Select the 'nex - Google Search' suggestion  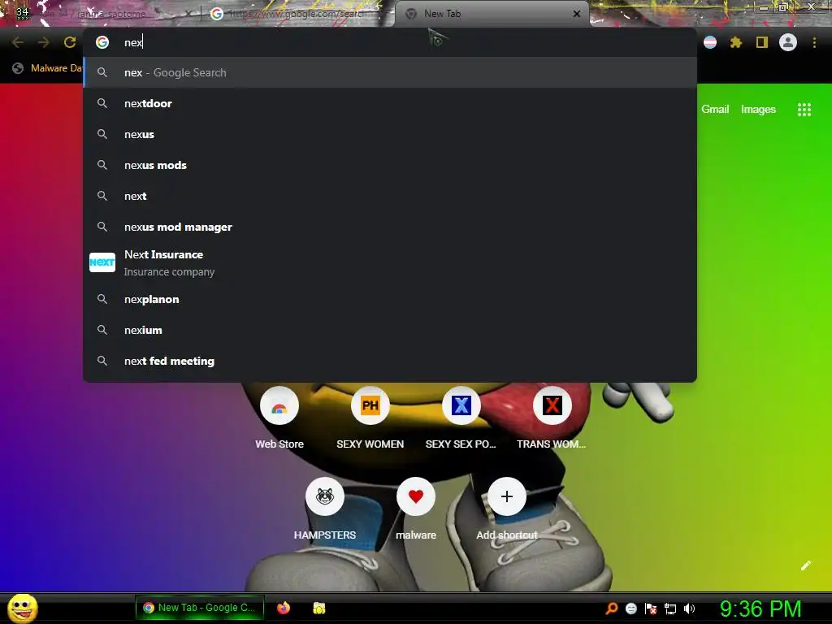point(390,72)
